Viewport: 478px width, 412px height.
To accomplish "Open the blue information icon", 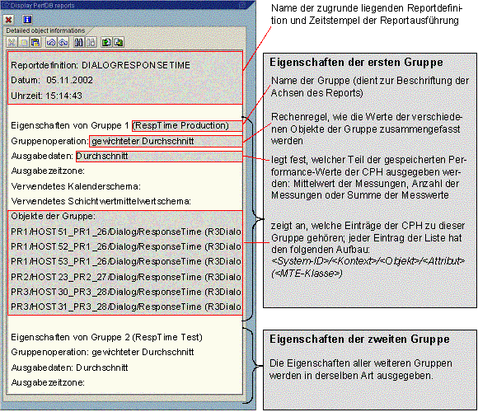I will coord(27,20).
